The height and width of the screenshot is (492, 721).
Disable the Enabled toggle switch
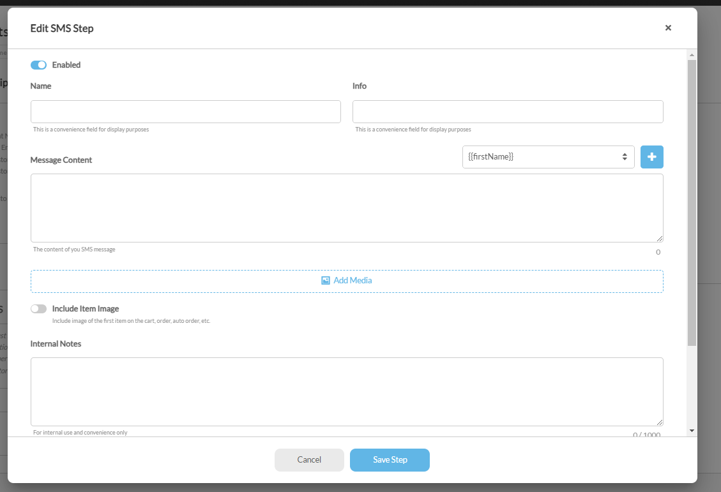pos(38,65)
